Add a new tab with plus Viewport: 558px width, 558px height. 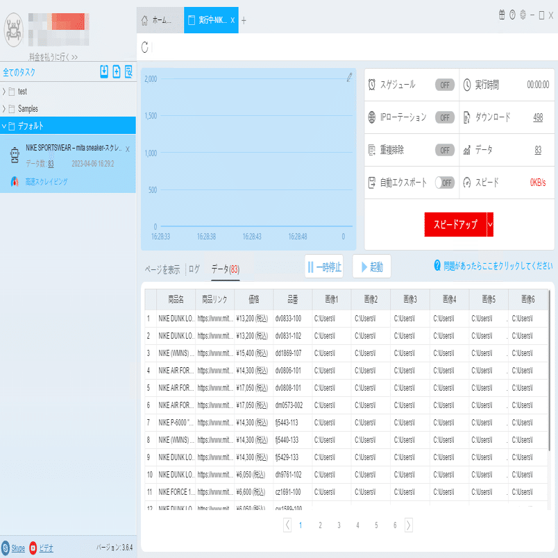[244, 21]
